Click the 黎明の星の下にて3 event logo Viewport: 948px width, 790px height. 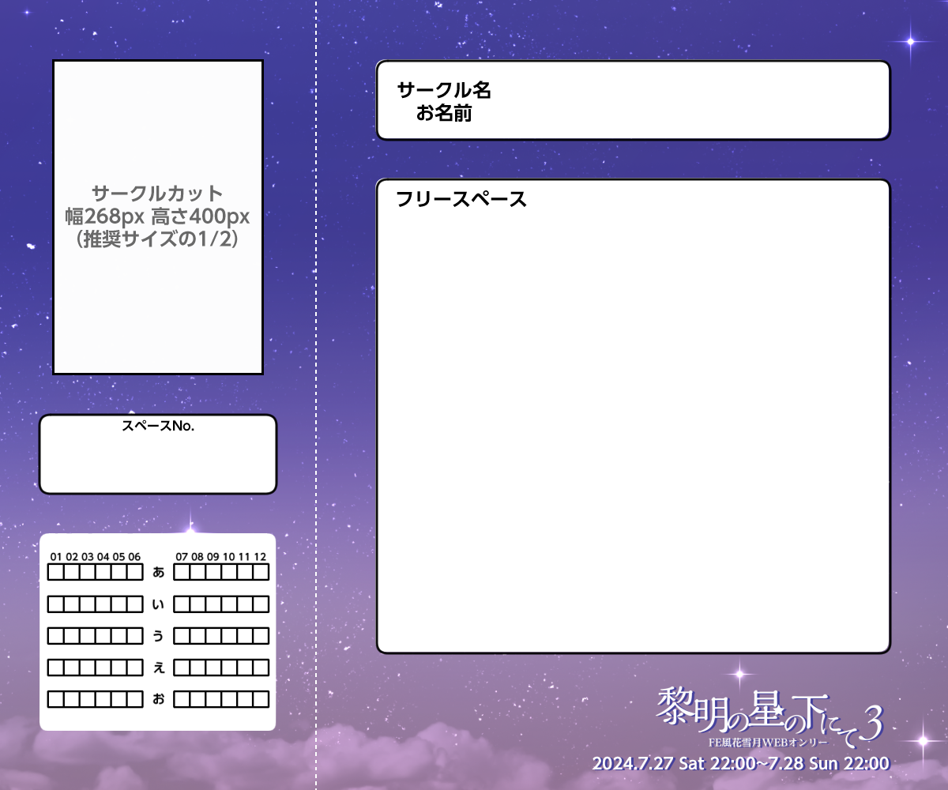[769, 716]
